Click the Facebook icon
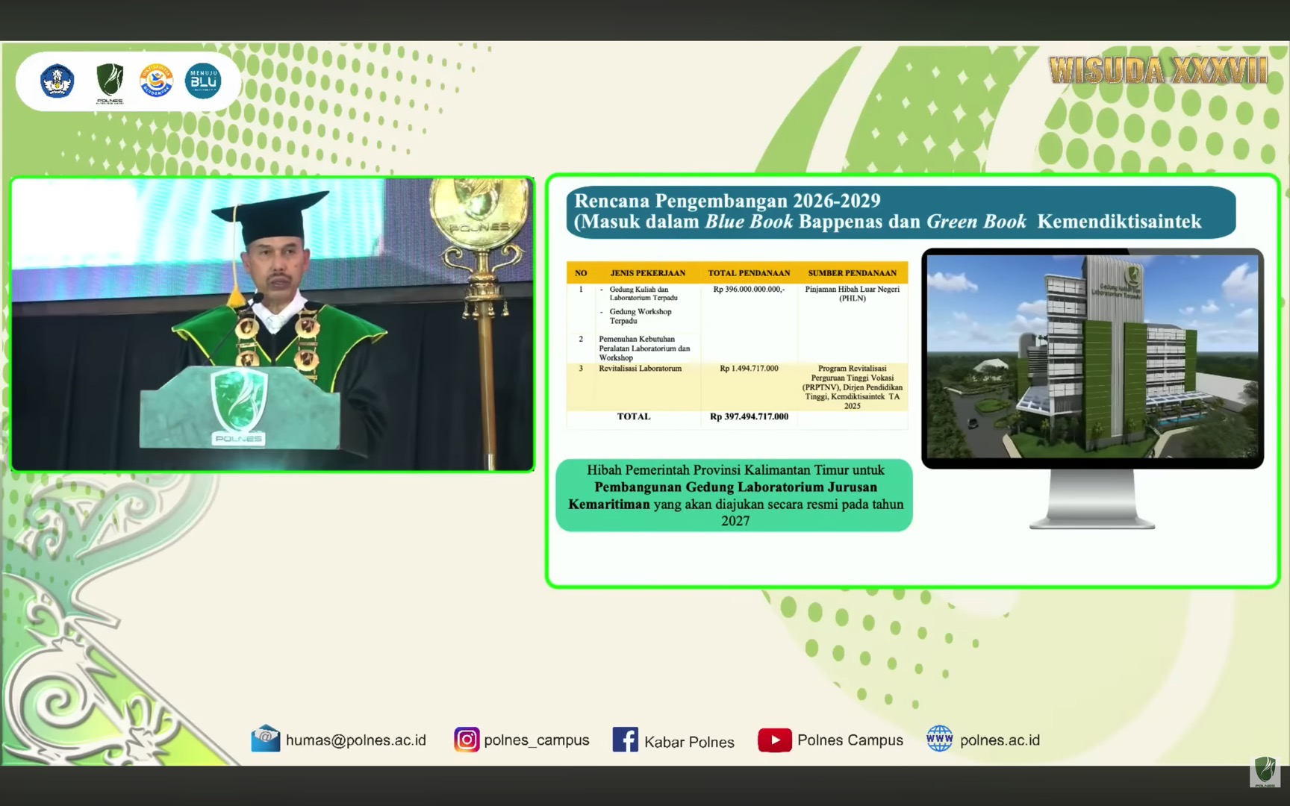 (x=625, y=740)
